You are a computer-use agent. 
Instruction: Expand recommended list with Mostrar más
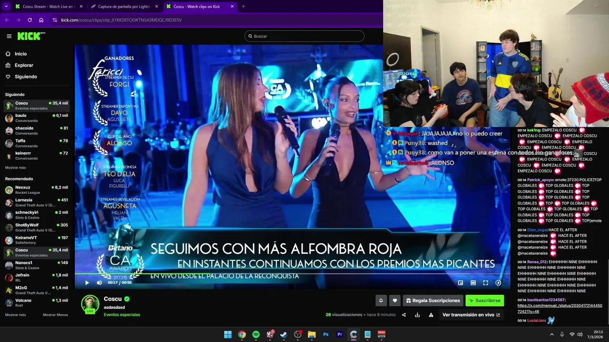[x=16, y=315]
